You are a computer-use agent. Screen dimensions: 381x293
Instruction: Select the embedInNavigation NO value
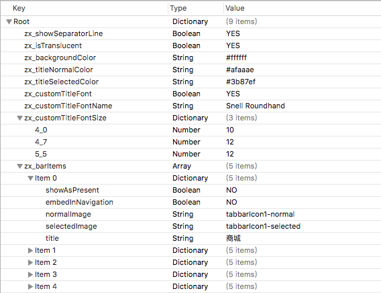[231, 202]
